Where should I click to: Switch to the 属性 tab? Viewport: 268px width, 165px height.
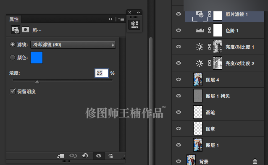(x=14, y=19)
